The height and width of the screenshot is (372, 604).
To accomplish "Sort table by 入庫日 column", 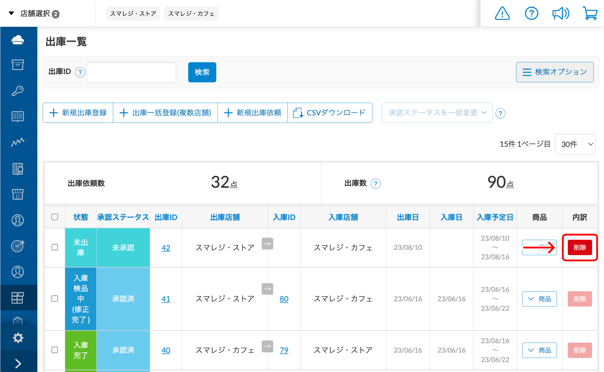I will (x=451, y=217).
